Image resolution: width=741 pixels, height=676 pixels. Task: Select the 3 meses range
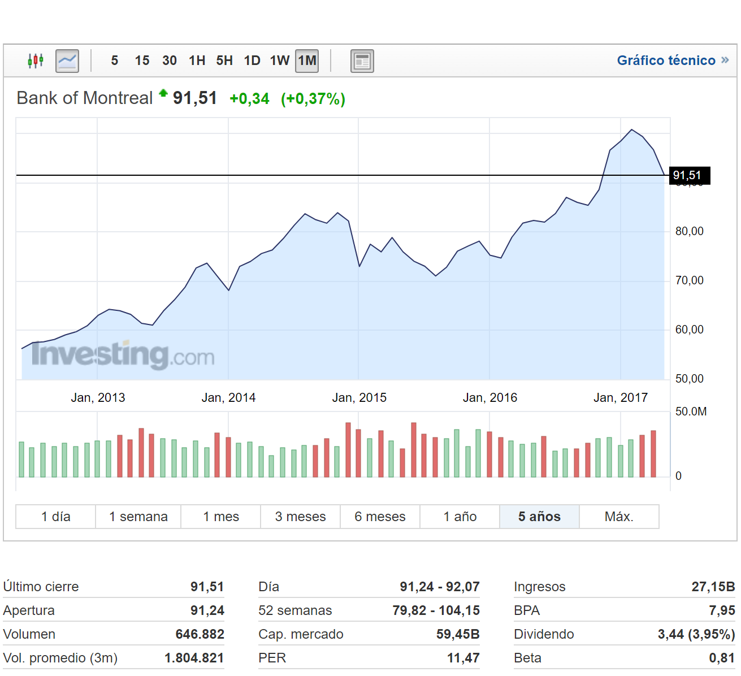300,517
